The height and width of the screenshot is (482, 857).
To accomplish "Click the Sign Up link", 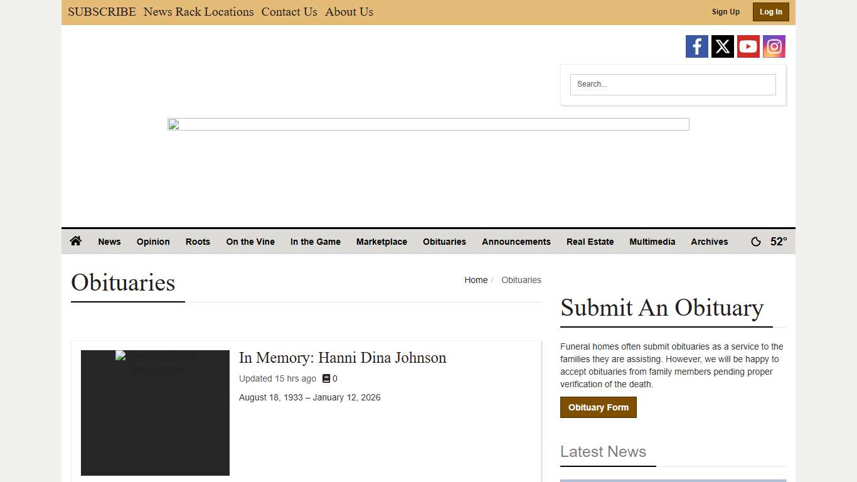I will (x=725, y=12).
